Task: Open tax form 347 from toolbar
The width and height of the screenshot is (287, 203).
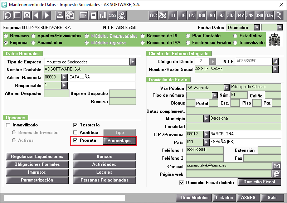Action: (x=240, y=15)
